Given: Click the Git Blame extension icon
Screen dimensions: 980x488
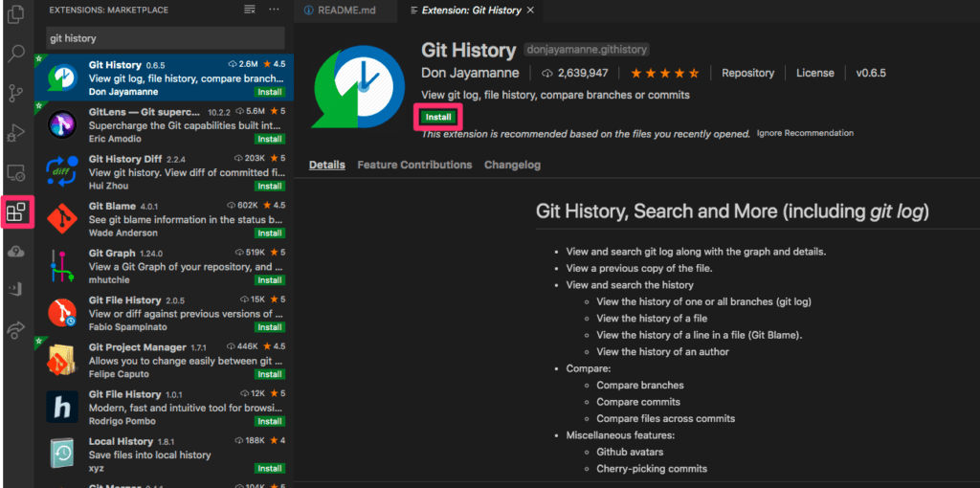Looking at the screenshot, I should (x=62, y=219).
